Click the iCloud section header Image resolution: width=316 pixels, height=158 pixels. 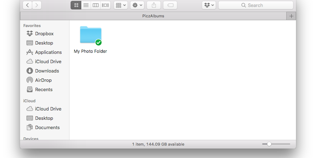click(29, 101)
